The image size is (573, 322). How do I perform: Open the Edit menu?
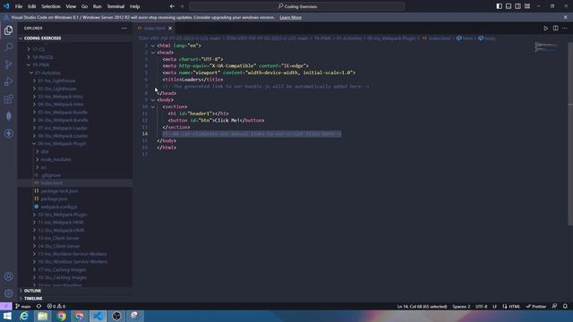[32, 6]
